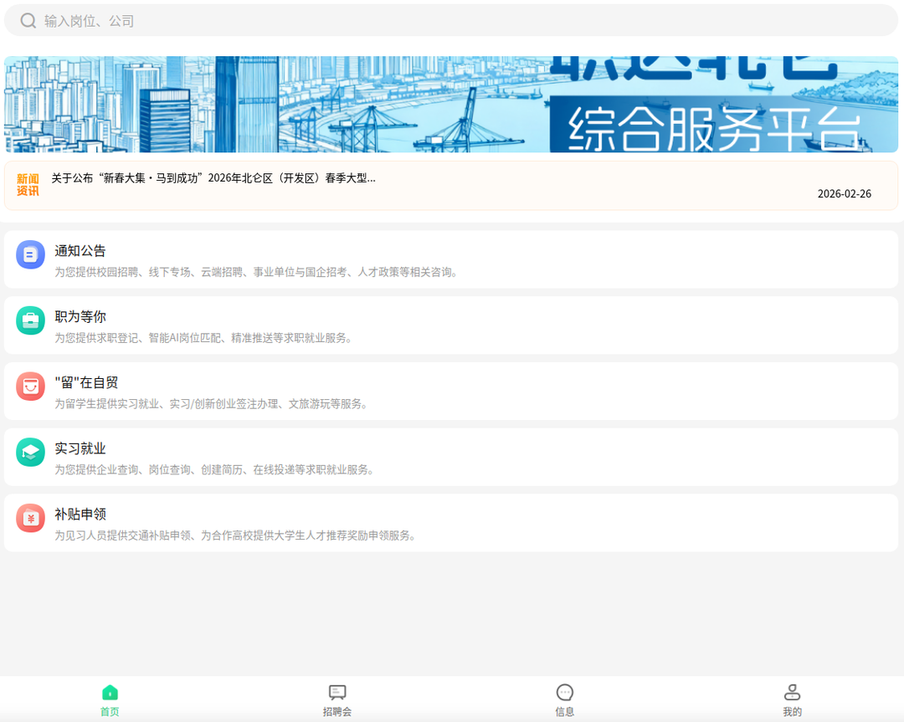Click the 补贴申领 yellow subsidy icon

[30, 517]
